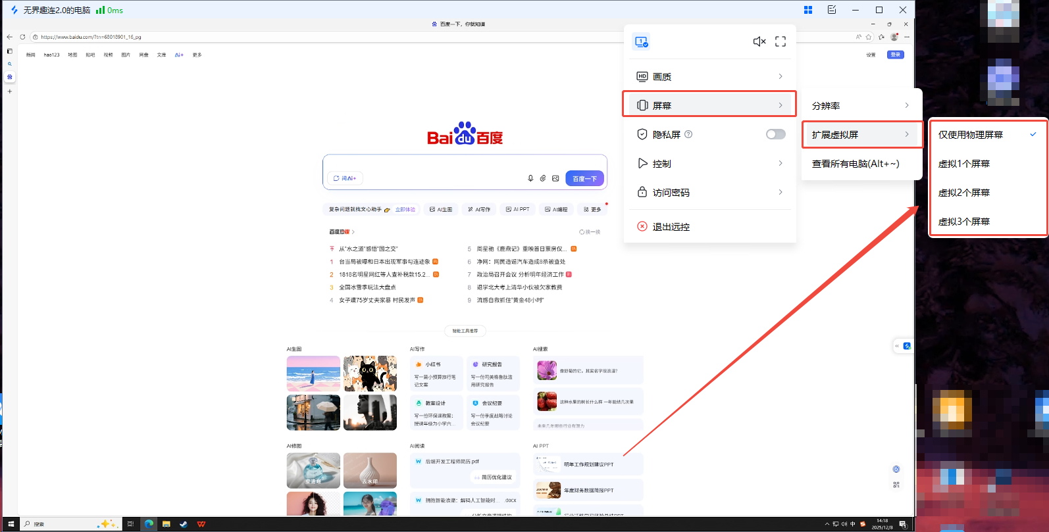Viewport: 1049px width, 532px height.
Task: Open 更多 in Baidu top navigation
Action: coord(197,55)
